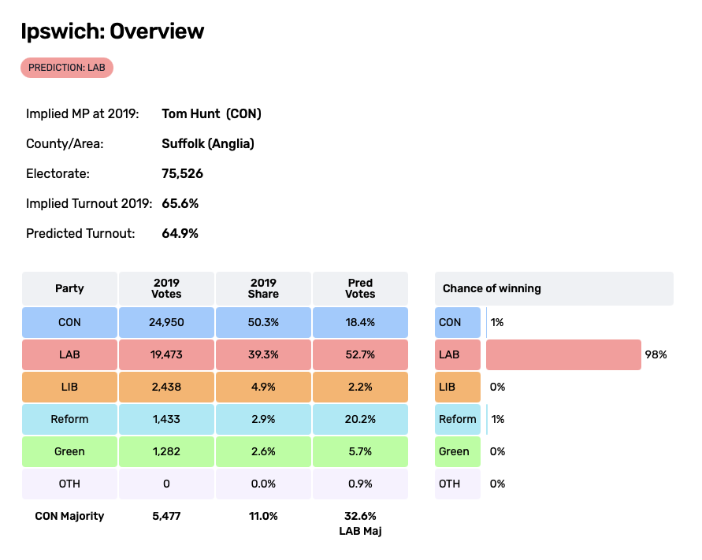This screenshot has width=702, height=560.
Task: Click Suffolk (Anglia) county text
Action: [208, 143]
